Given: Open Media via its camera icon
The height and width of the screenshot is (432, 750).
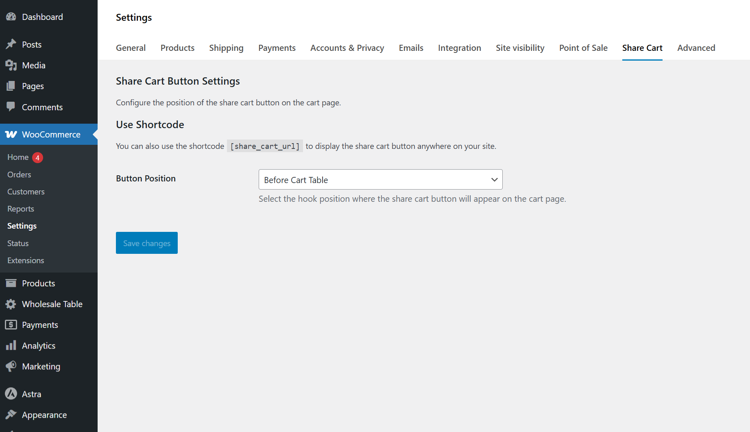Looking at the screenshot, I should click(11, 65).
